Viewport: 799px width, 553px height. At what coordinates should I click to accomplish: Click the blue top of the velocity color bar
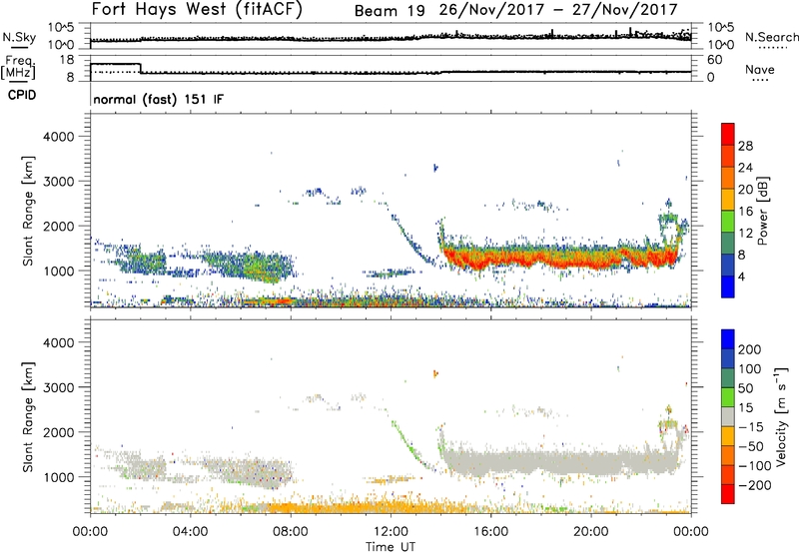[728, 339]
